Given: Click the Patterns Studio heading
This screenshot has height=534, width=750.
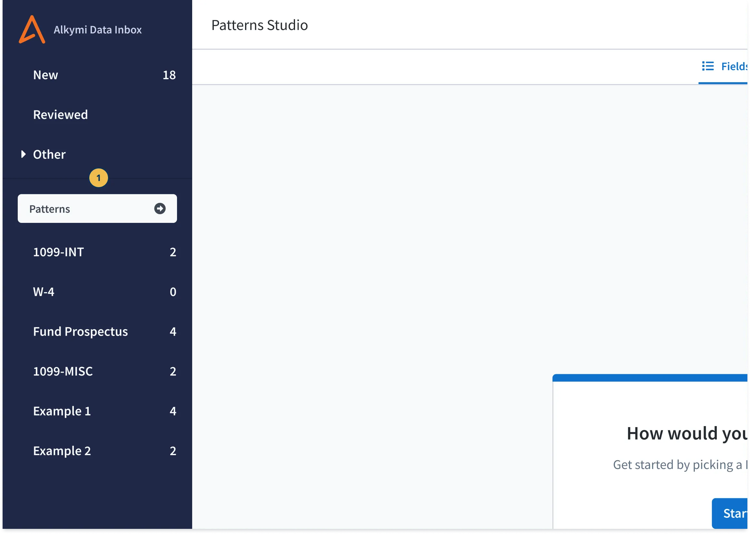Looking at the screenshot, I should 260,25.
